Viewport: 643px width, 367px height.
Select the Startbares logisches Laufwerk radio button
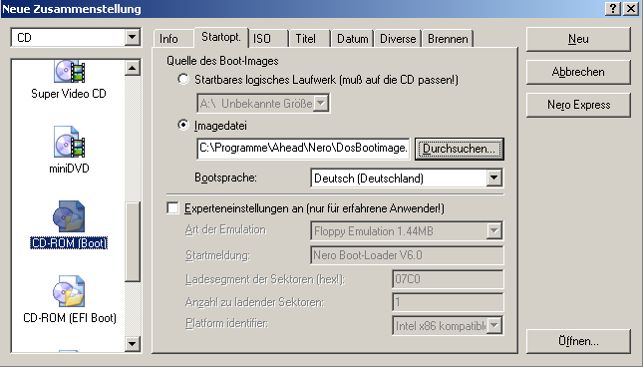click(182, 79)
